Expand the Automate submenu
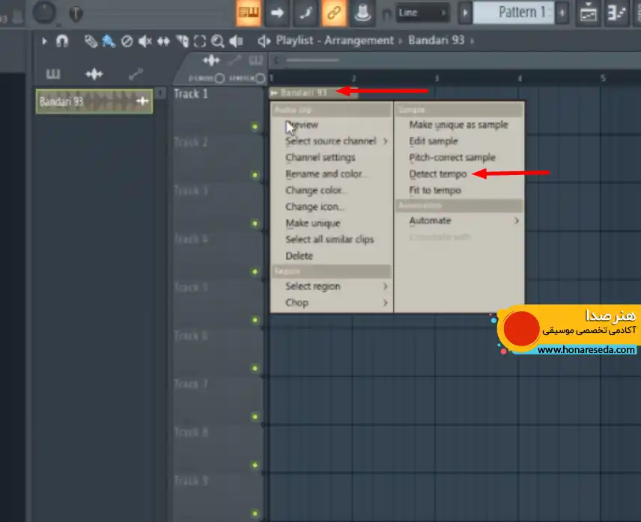The height and width of the screenshot is (522, 641). coord(460,221)
